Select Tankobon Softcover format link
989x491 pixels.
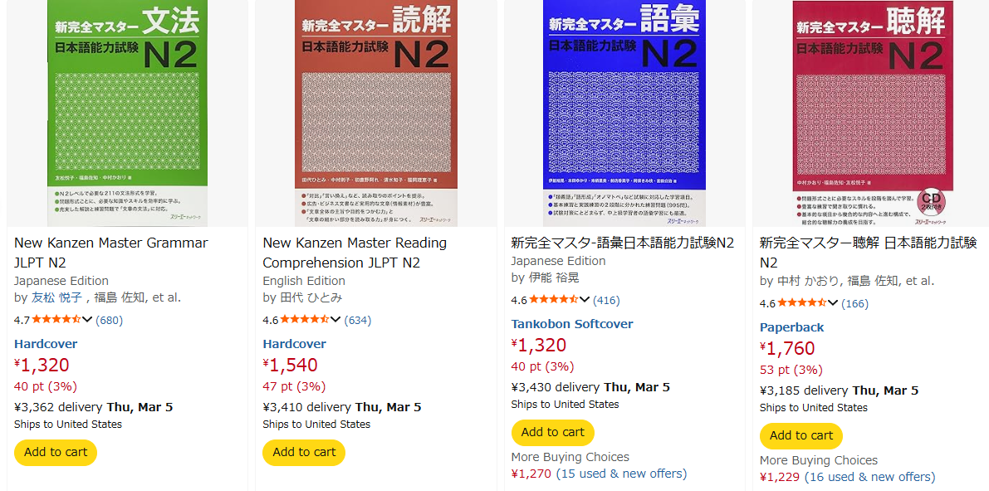571,324
